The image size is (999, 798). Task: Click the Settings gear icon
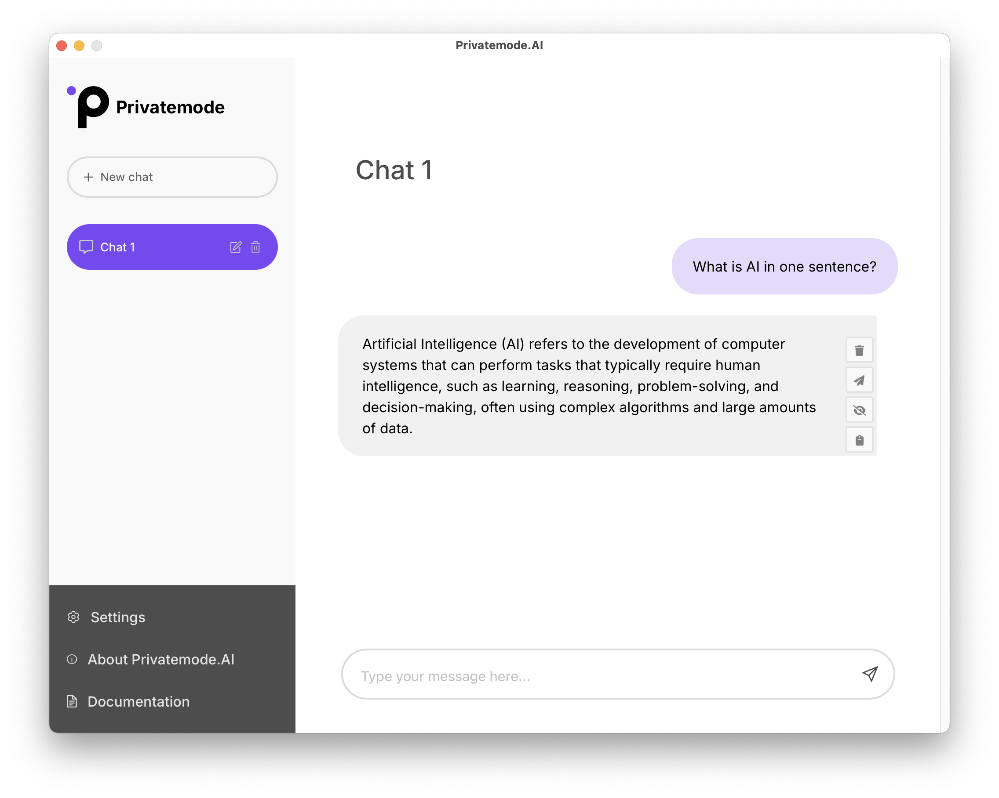click(x=73, y=617)
